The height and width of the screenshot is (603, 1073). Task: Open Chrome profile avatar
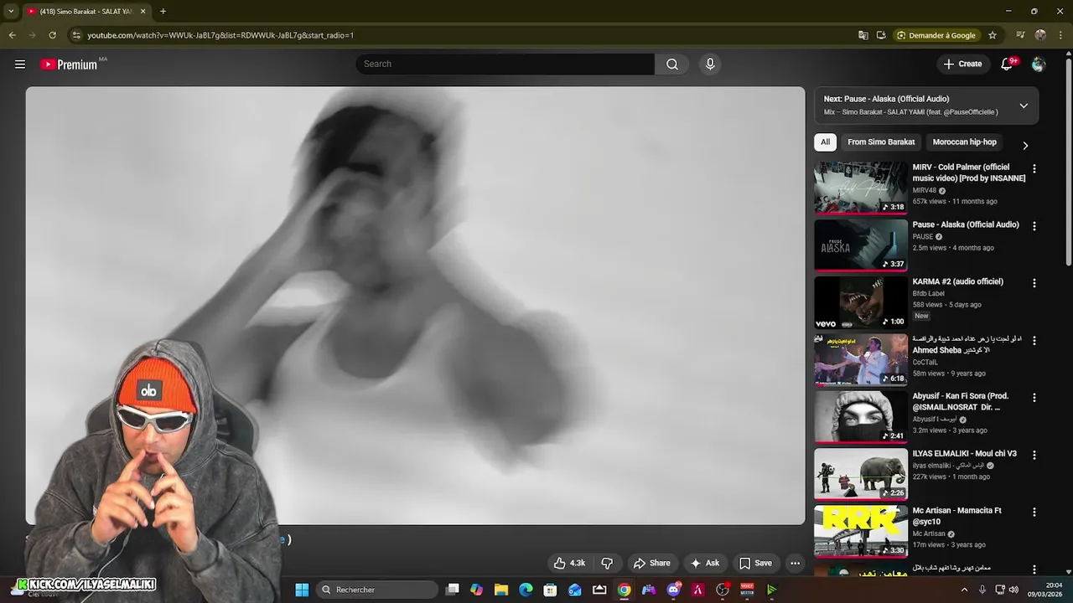(x=1040, y=35)
